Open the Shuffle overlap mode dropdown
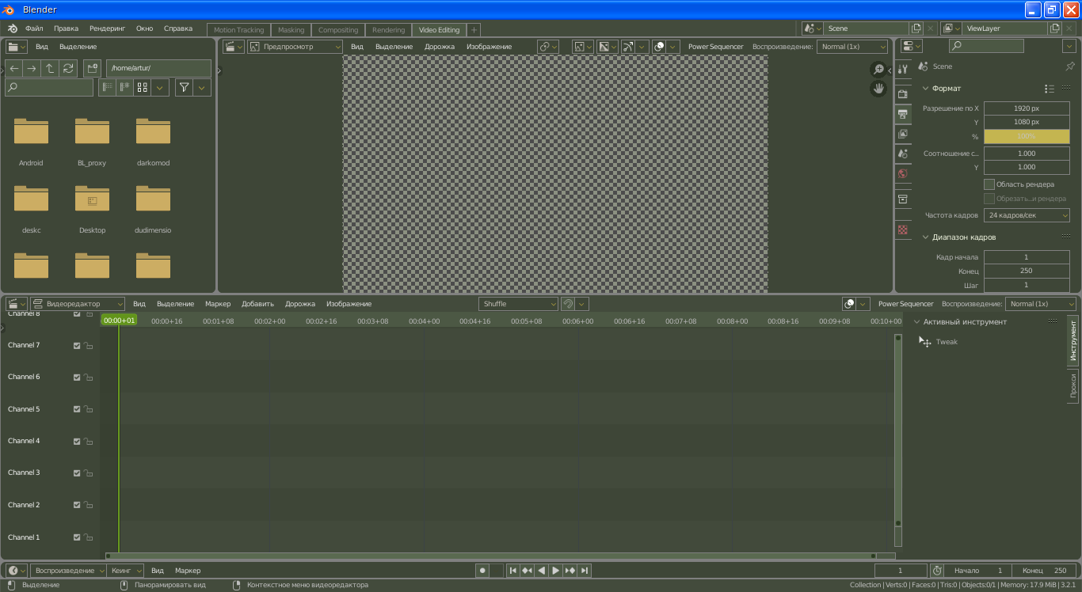This screenshot has width=1082, height=592. (518, 304)
